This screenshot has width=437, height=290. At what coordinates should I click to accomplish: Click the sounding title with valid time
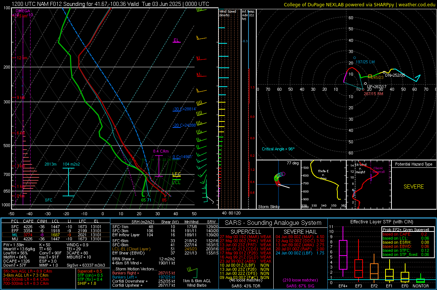(110, 4)
